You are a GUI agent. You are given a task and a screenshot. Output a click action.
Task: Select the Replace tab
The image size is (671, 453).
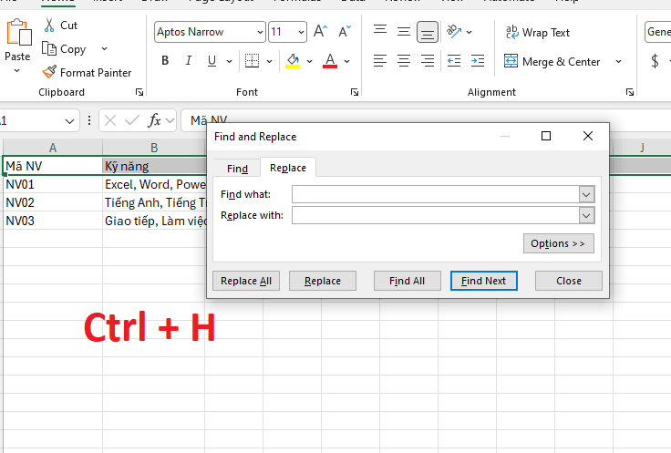[x=288, y=168]
